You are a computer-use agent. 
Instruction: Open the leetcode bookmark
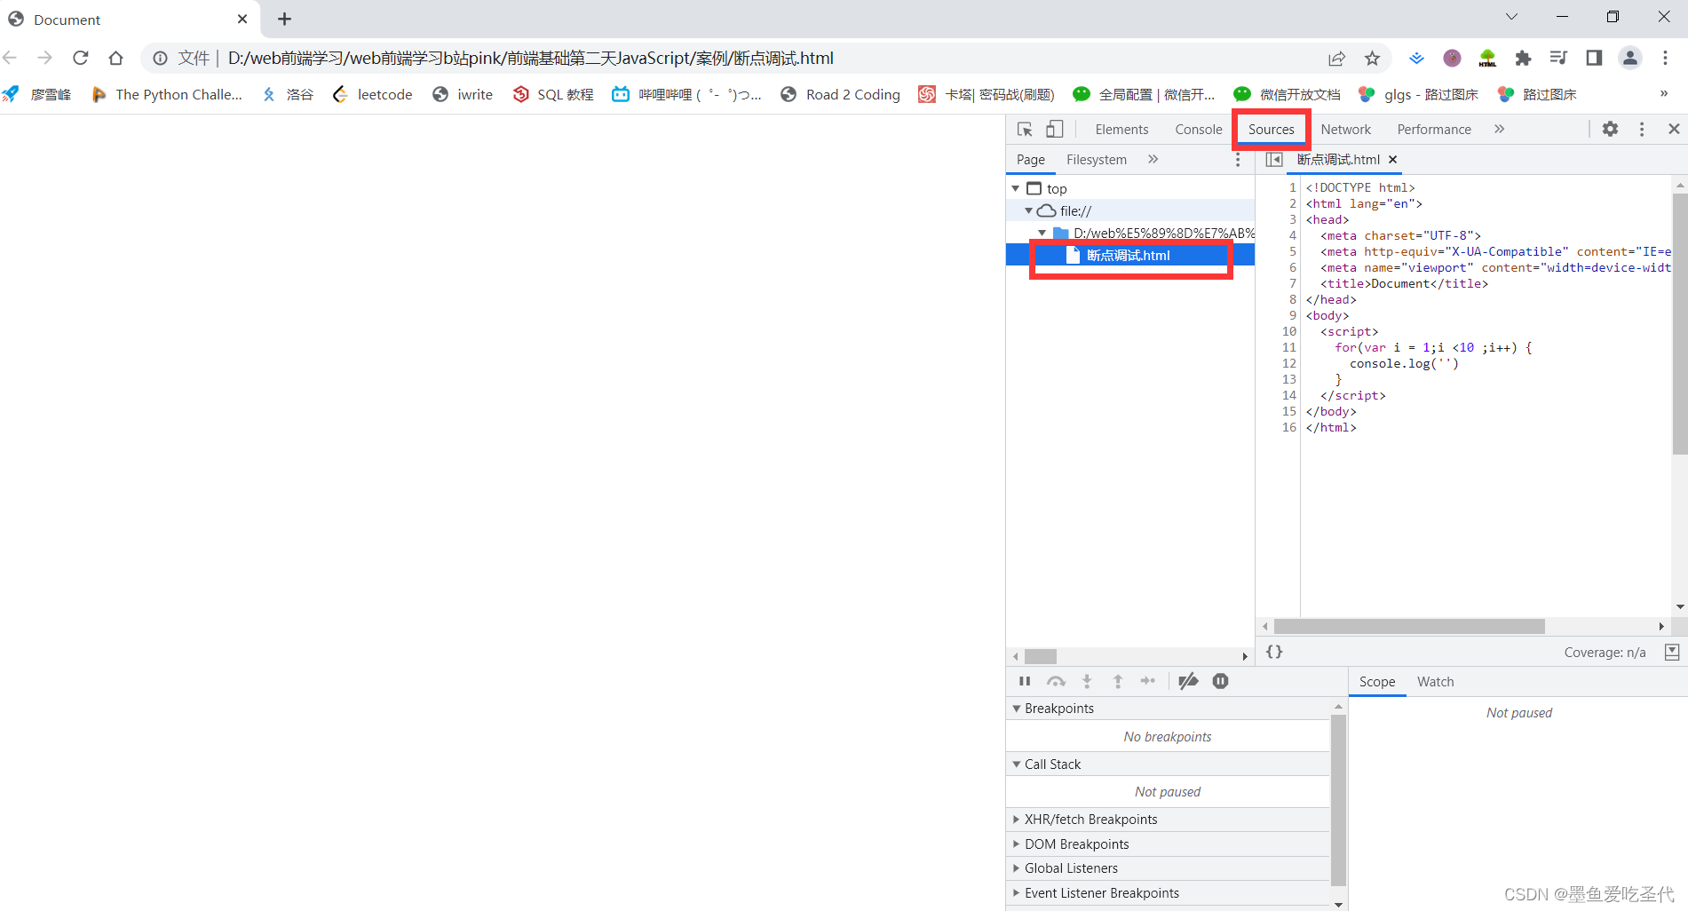[x=373, y=94]
